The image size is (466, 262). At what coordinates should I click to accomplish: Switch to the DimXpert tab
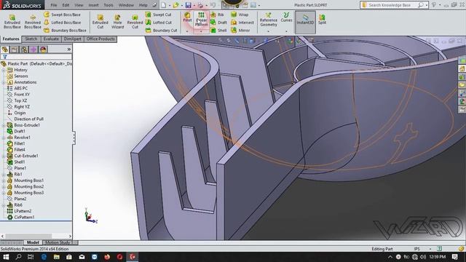pos(73,39)
